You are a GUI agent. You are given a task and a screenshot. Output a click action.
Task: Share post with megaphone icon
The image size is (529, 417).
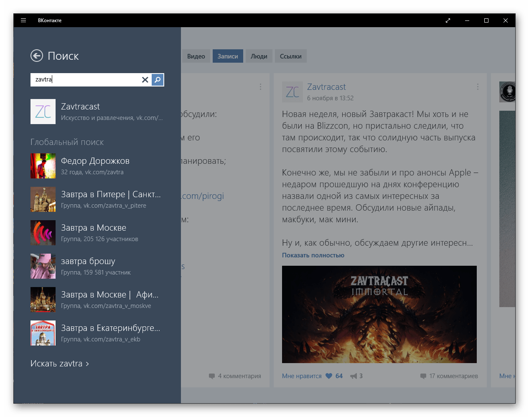[354, 376]
